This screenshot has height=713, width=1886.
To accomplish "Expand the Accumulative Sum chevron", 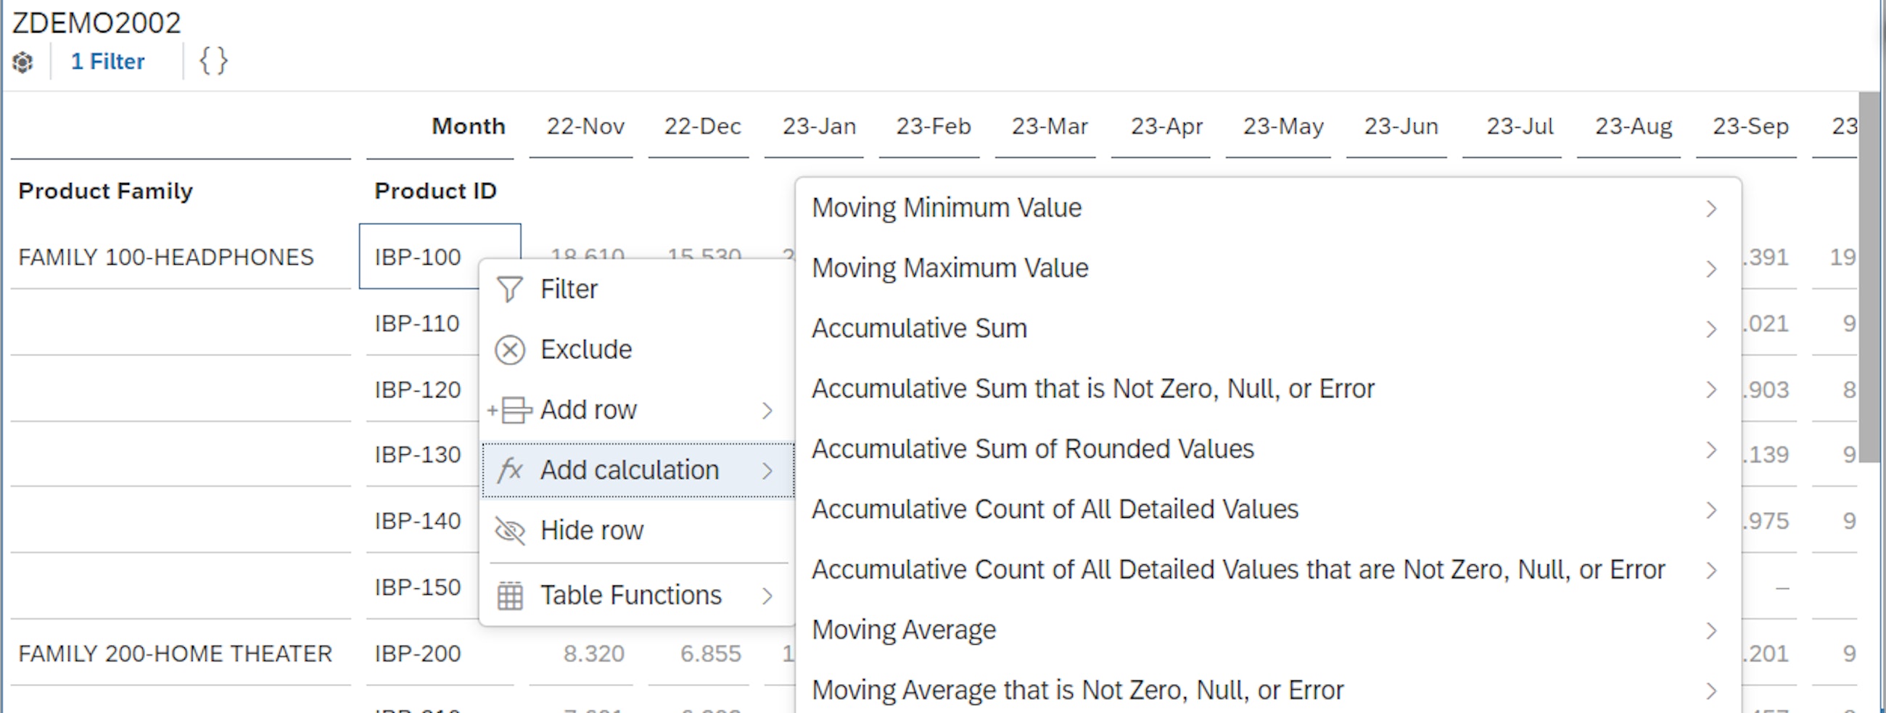I will 1711,330.
